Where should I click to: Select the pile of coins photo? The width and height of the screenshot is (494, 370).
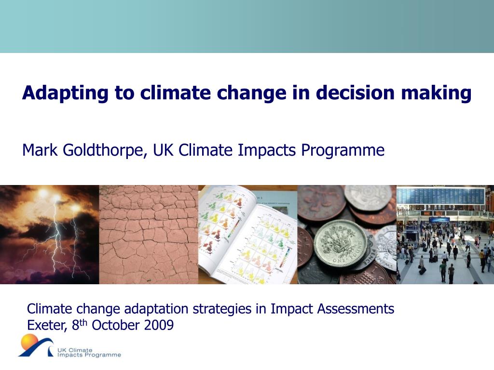[347, 235]
